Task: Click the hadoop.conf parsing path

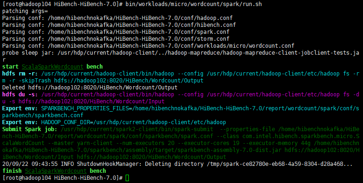Action: (x=140, y=18)
